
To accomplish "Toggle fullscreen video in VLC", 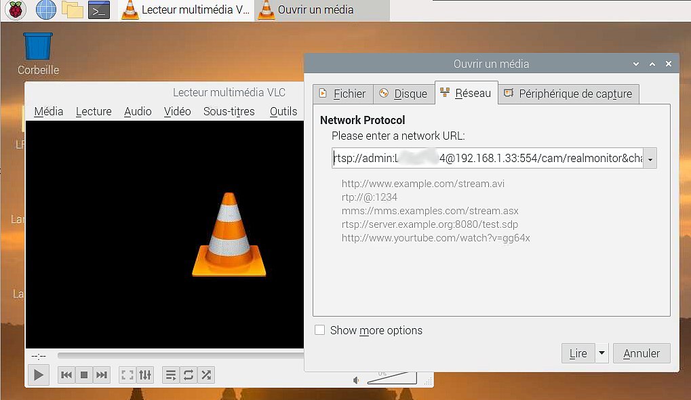I will click(x=127, y=375).
